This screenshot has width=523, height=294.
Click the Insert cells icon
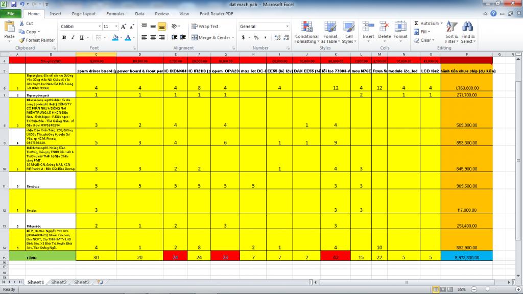pos(368,27)
